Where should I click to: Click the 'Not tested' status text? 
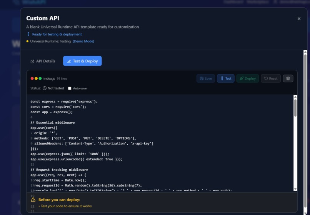(56, 88)
